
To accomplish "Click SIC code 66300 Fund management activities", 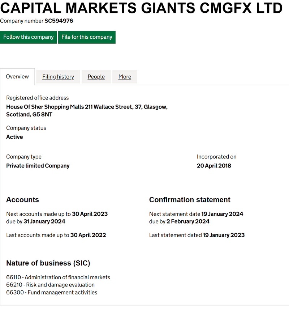I will click(52, 292).
